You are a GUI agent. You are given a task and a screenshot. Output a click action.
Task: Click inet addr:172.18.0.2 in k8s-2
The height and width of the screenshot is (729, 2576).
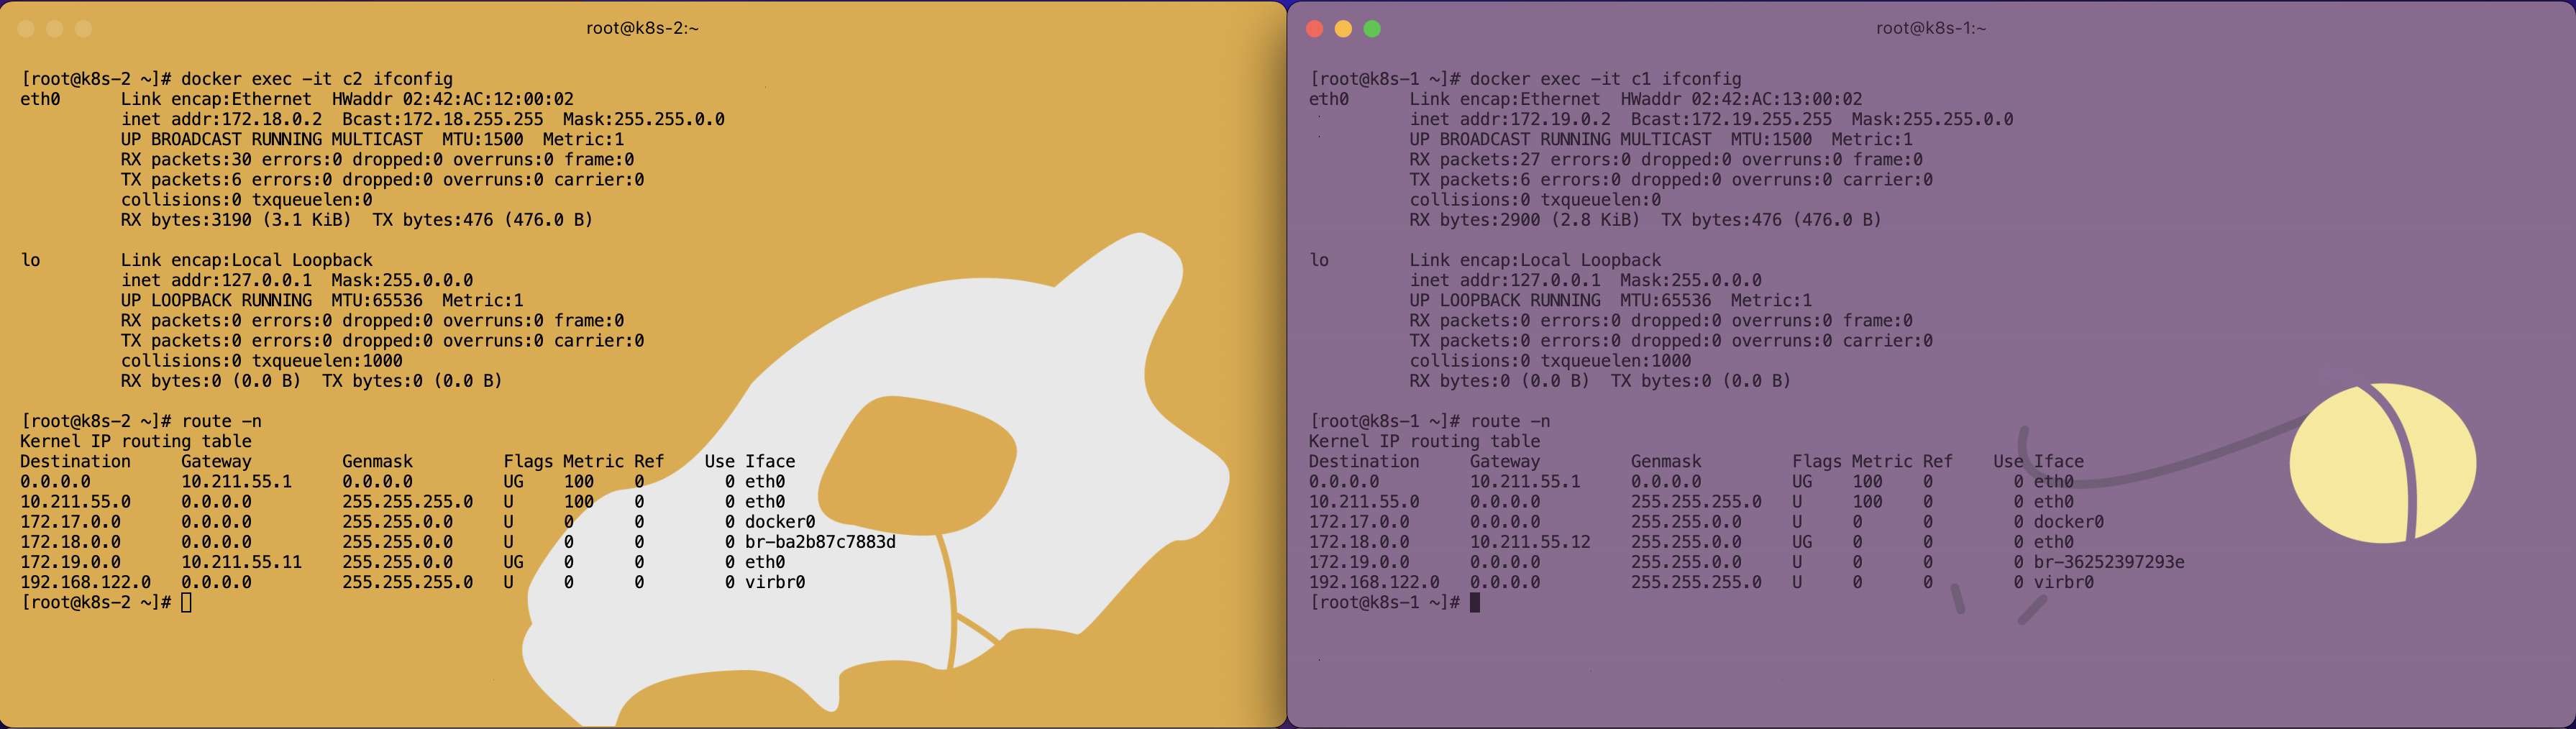click(x=221, y=119)
